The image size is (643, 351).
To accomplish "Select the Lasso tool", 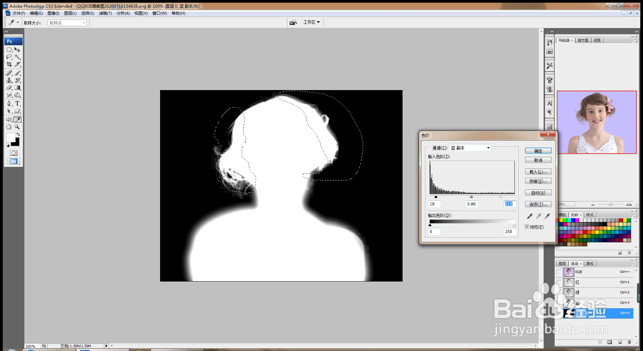I will tap(9, 57).
